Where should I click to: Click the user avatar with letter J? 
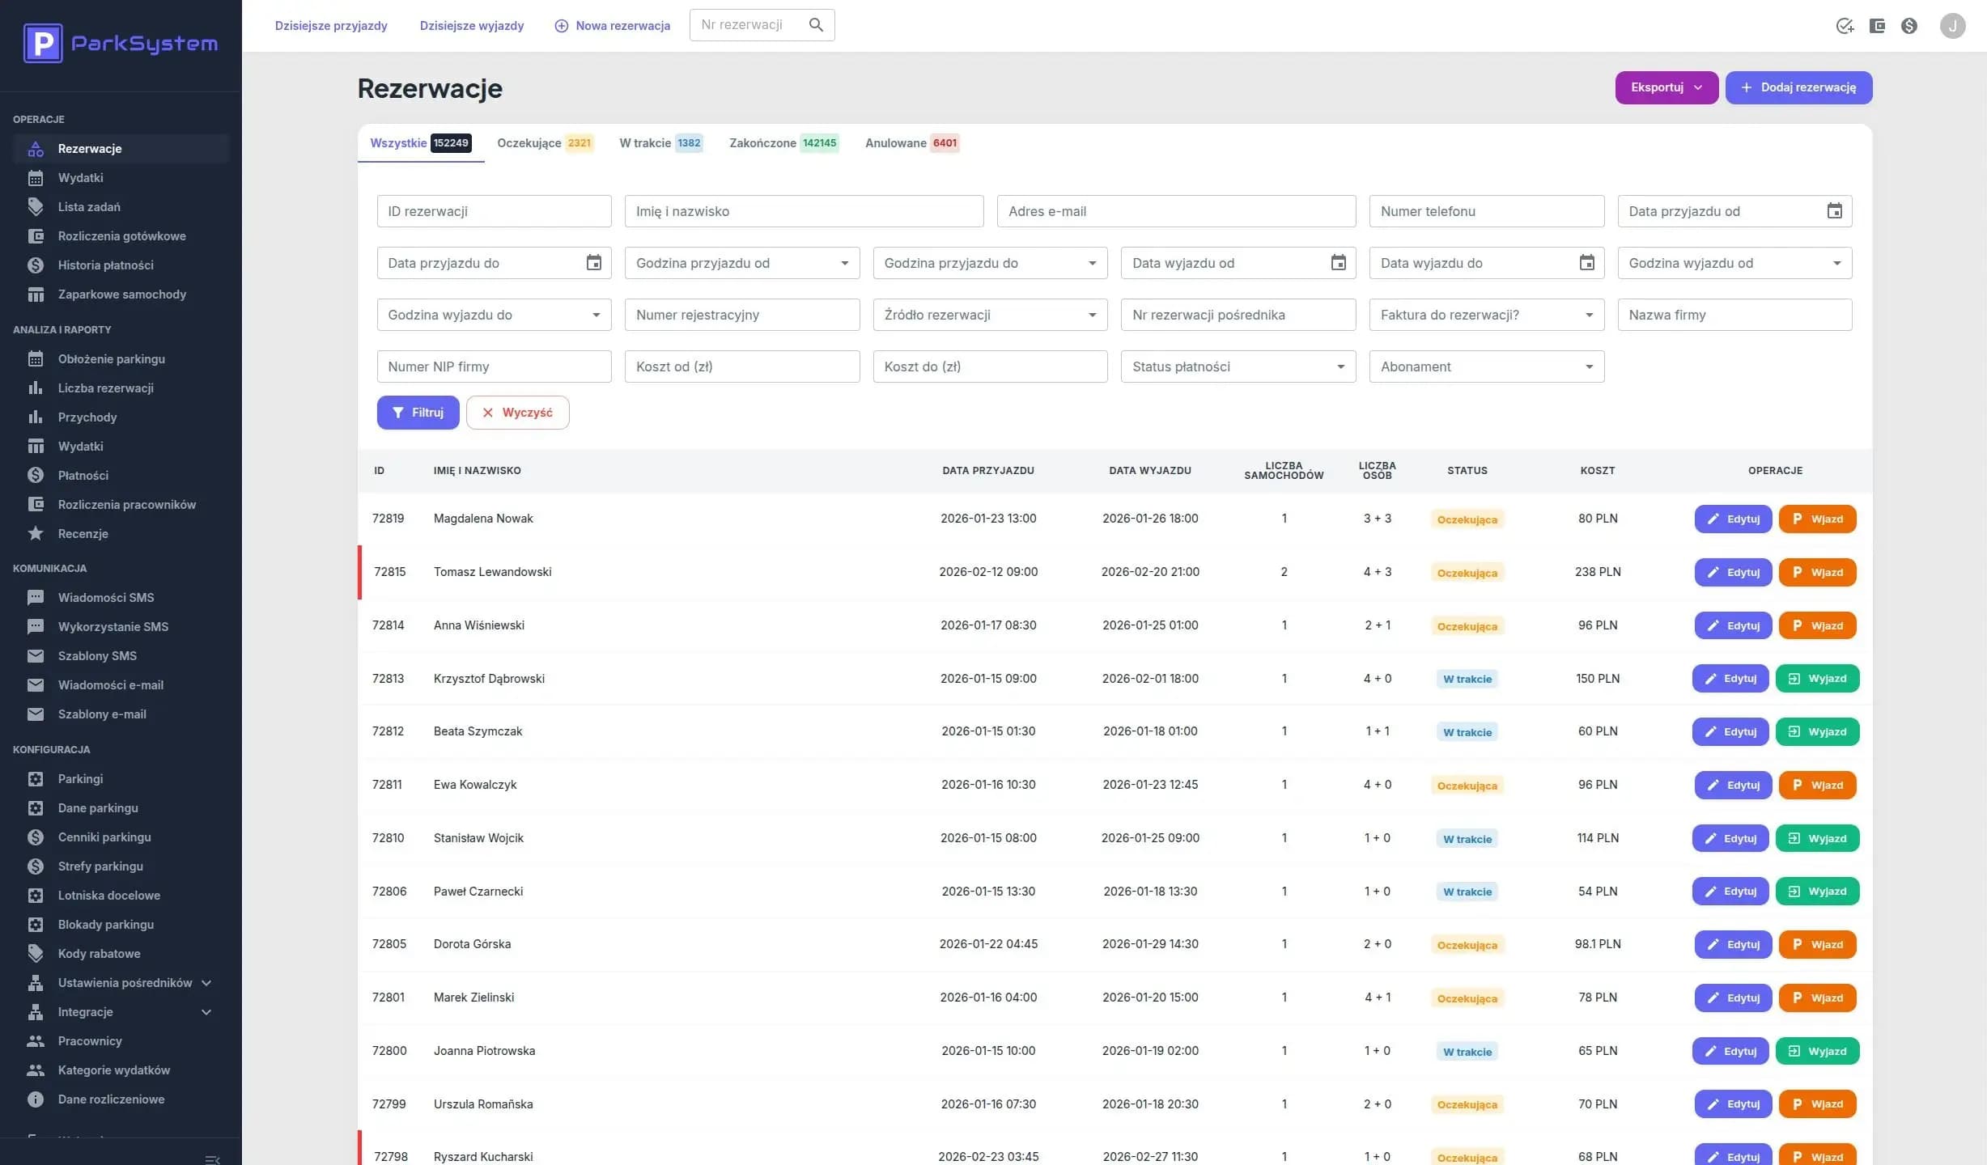pyautogui.click(x=1953, y=25)
